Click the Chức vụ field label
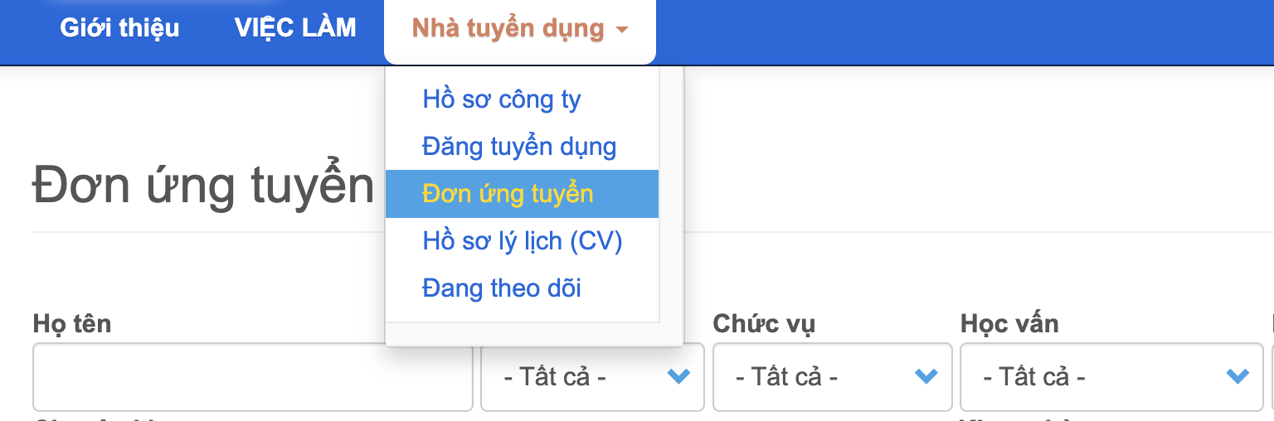This screenshot has height=421, width=1274. (763, 323)
